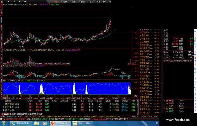Click the F10 icon atop the right sidebar

[x=195, y=31]
